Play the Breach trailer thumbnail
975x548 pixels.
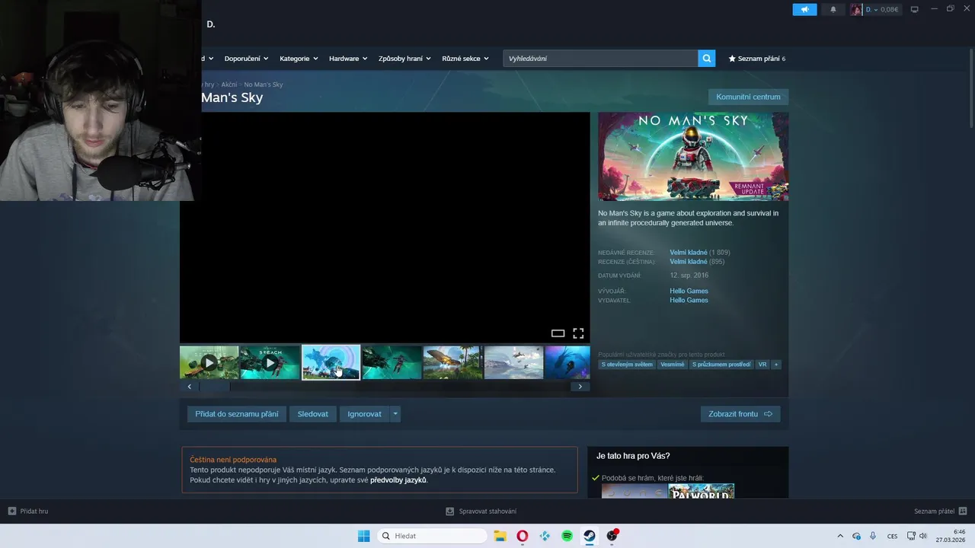point(270,363)
